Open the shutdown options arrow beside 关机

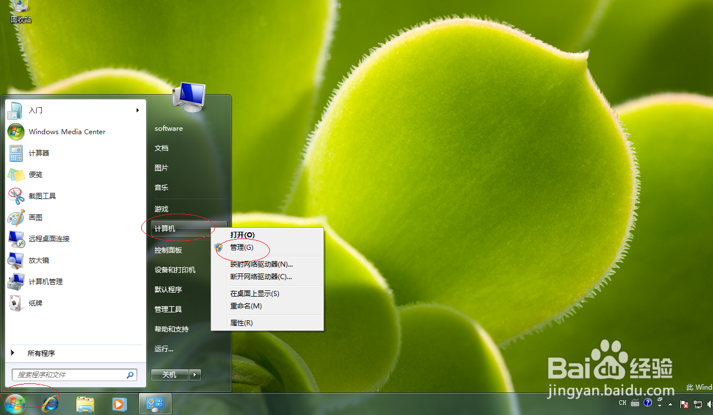[195, 374]
